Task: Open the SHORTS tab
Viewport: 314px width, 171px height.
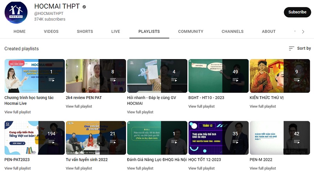Action: 85,32
